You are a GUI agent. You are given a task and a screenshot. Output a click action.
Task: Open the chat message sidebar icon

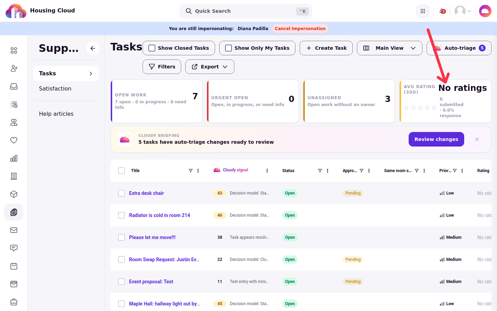14,248
